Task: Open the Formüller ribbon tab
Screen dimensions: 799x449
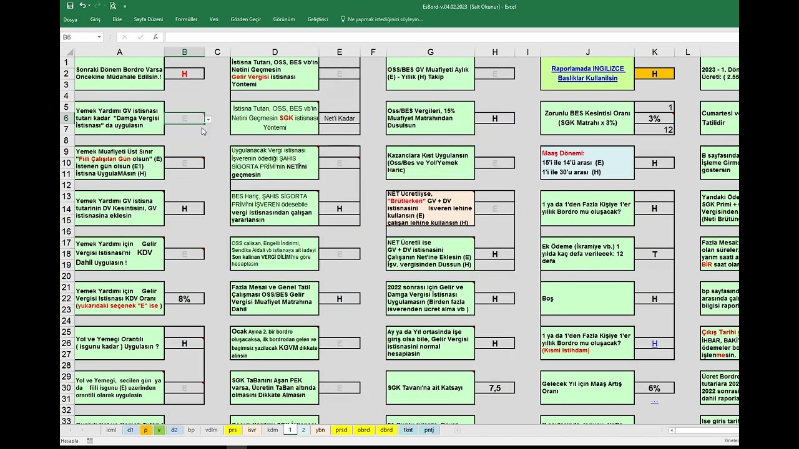Action: tap(186, 19)
